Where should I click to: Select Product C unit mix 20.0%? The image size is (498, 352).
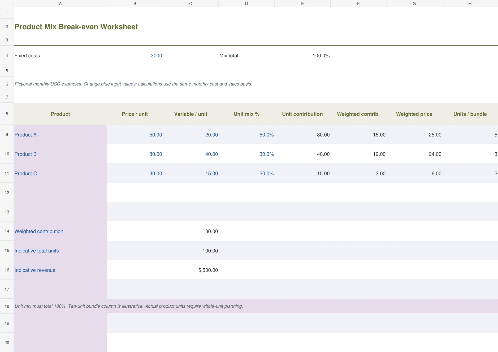246,173
